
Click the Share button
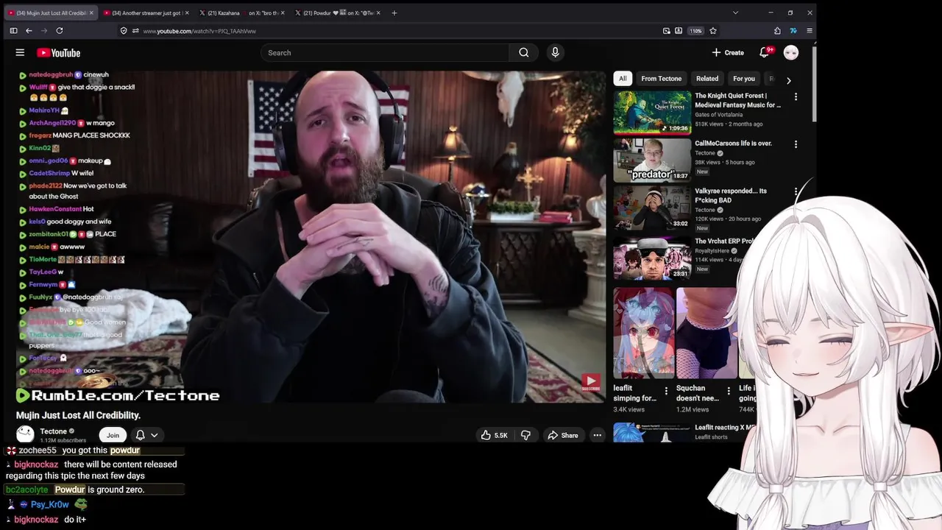[x=562, y=435]
